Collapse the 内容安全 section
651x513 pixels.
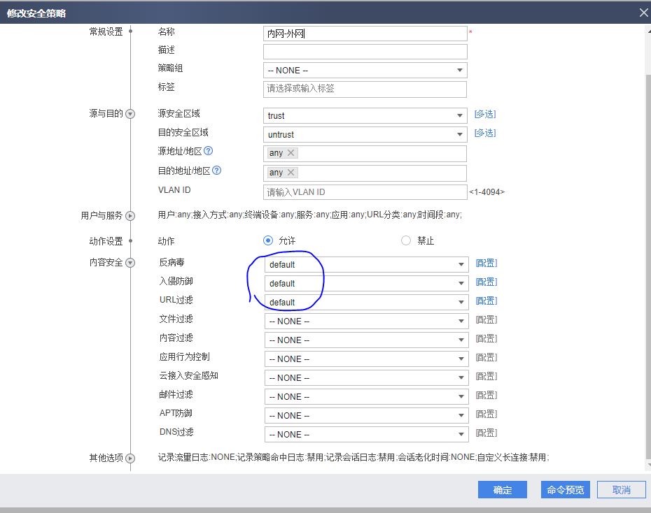(129, 263)
